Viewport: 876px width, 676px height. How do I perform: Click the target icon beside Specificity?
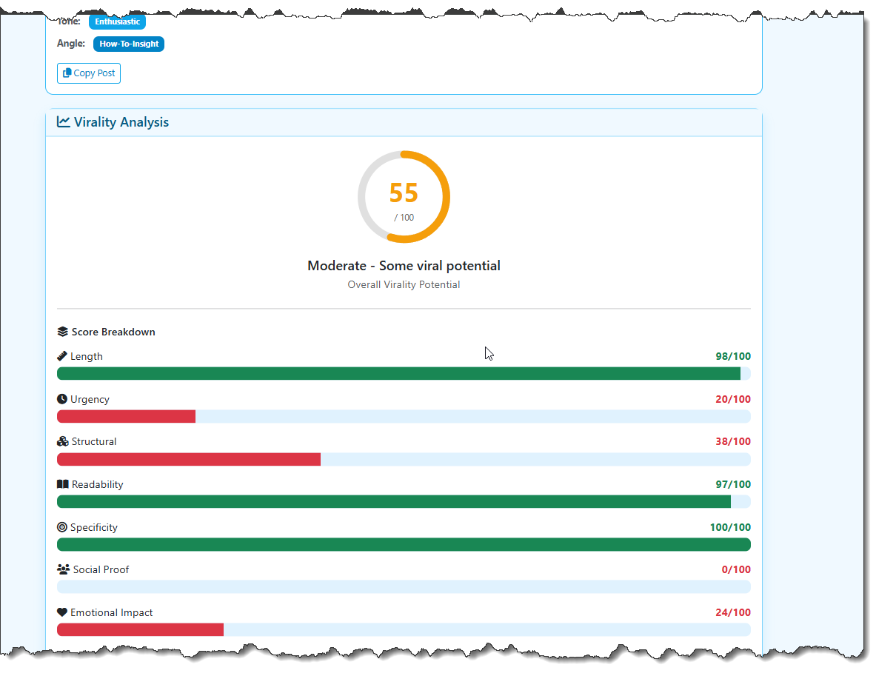tap(61, 527)
